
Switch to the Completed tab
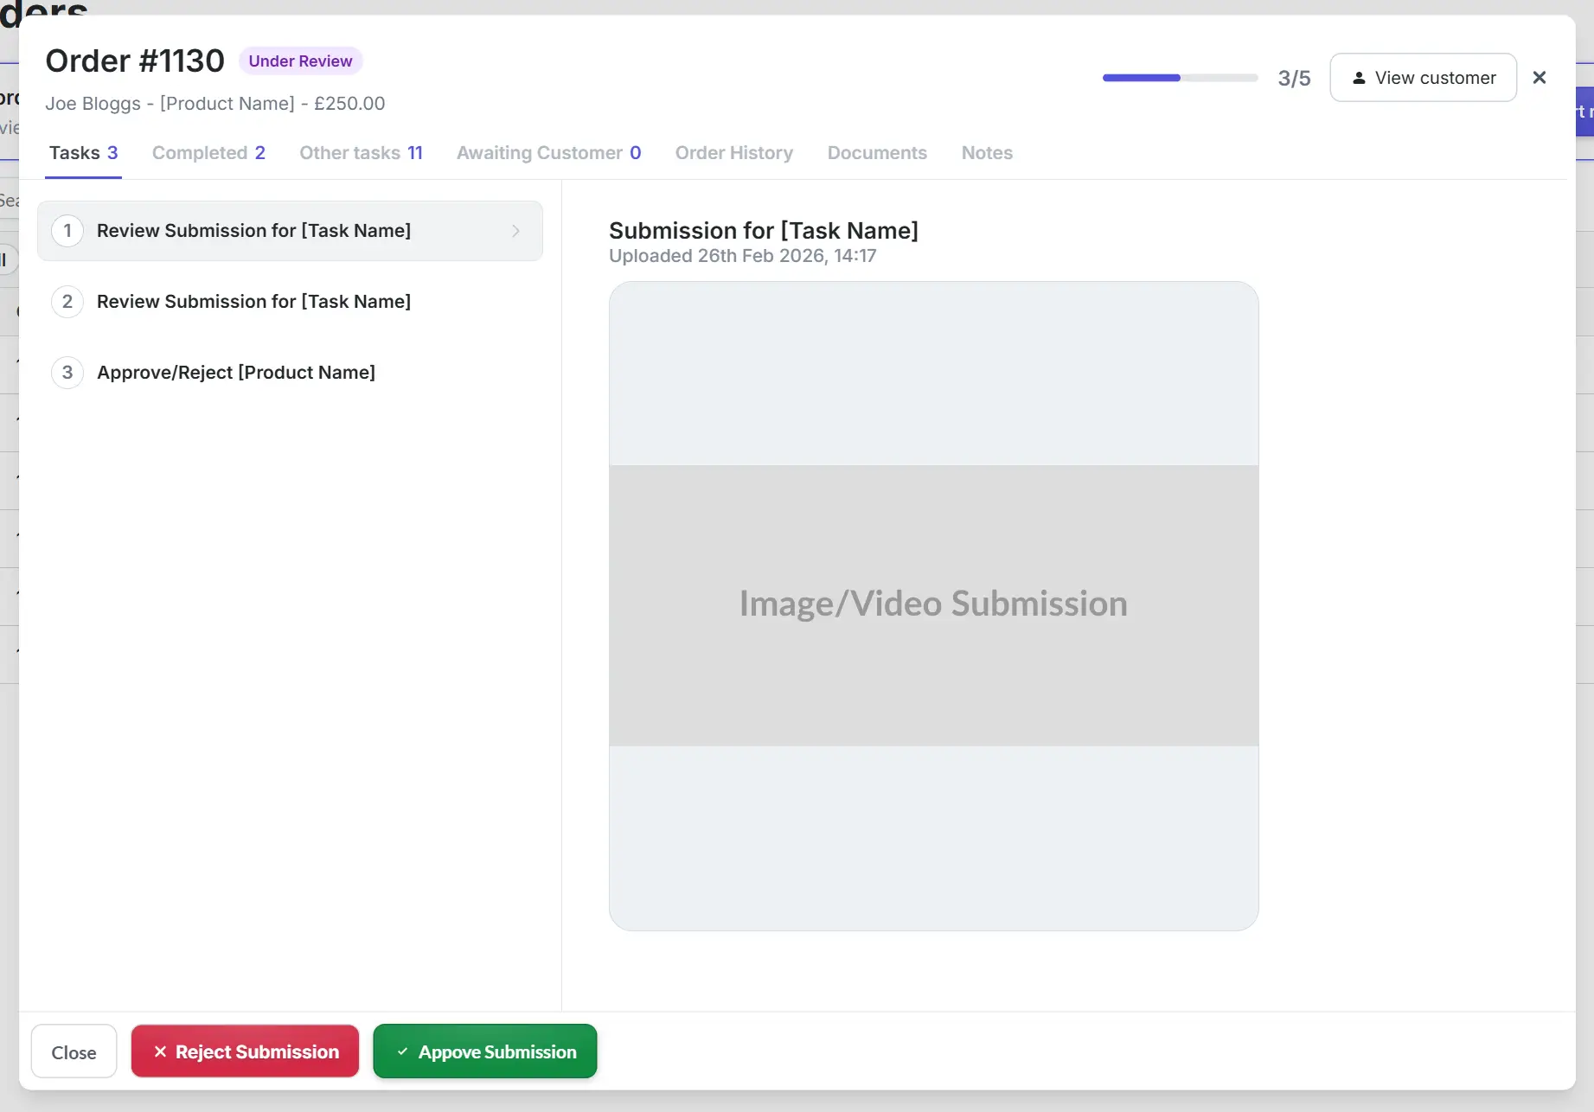click(x=208, y=152)
